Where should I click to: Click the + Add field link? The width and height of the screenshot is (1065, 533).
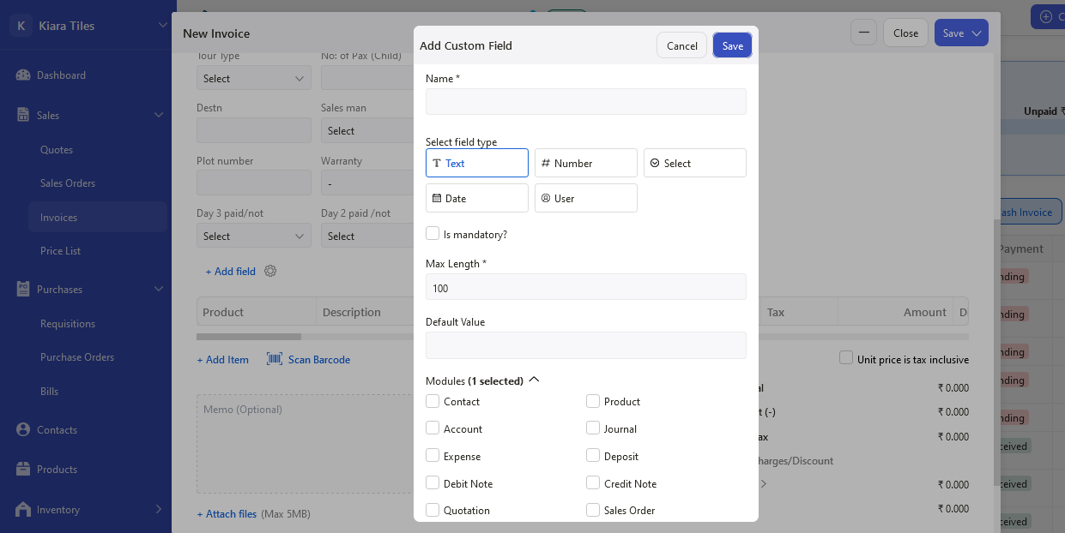(231, 272)
